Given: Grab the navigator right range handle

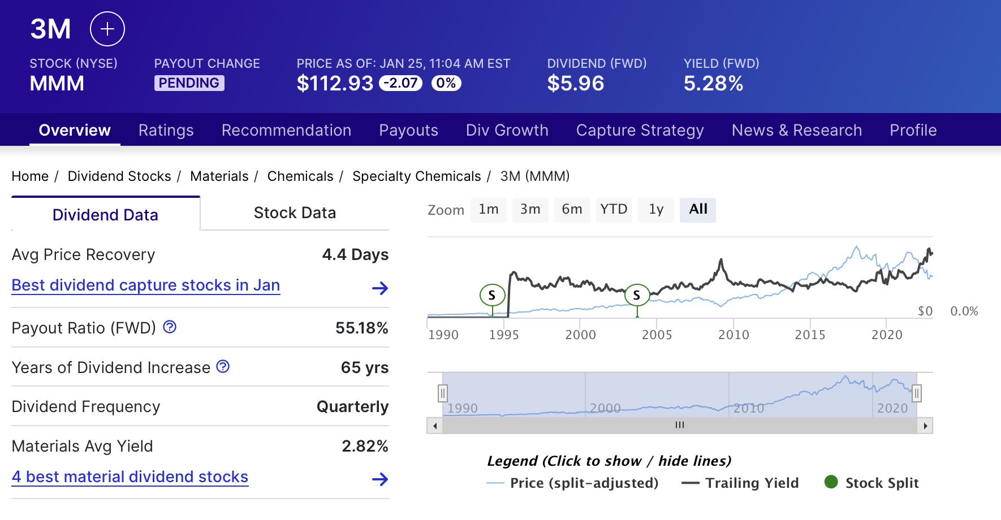Looking at the screenshot, I should click(x=917, y=393).
